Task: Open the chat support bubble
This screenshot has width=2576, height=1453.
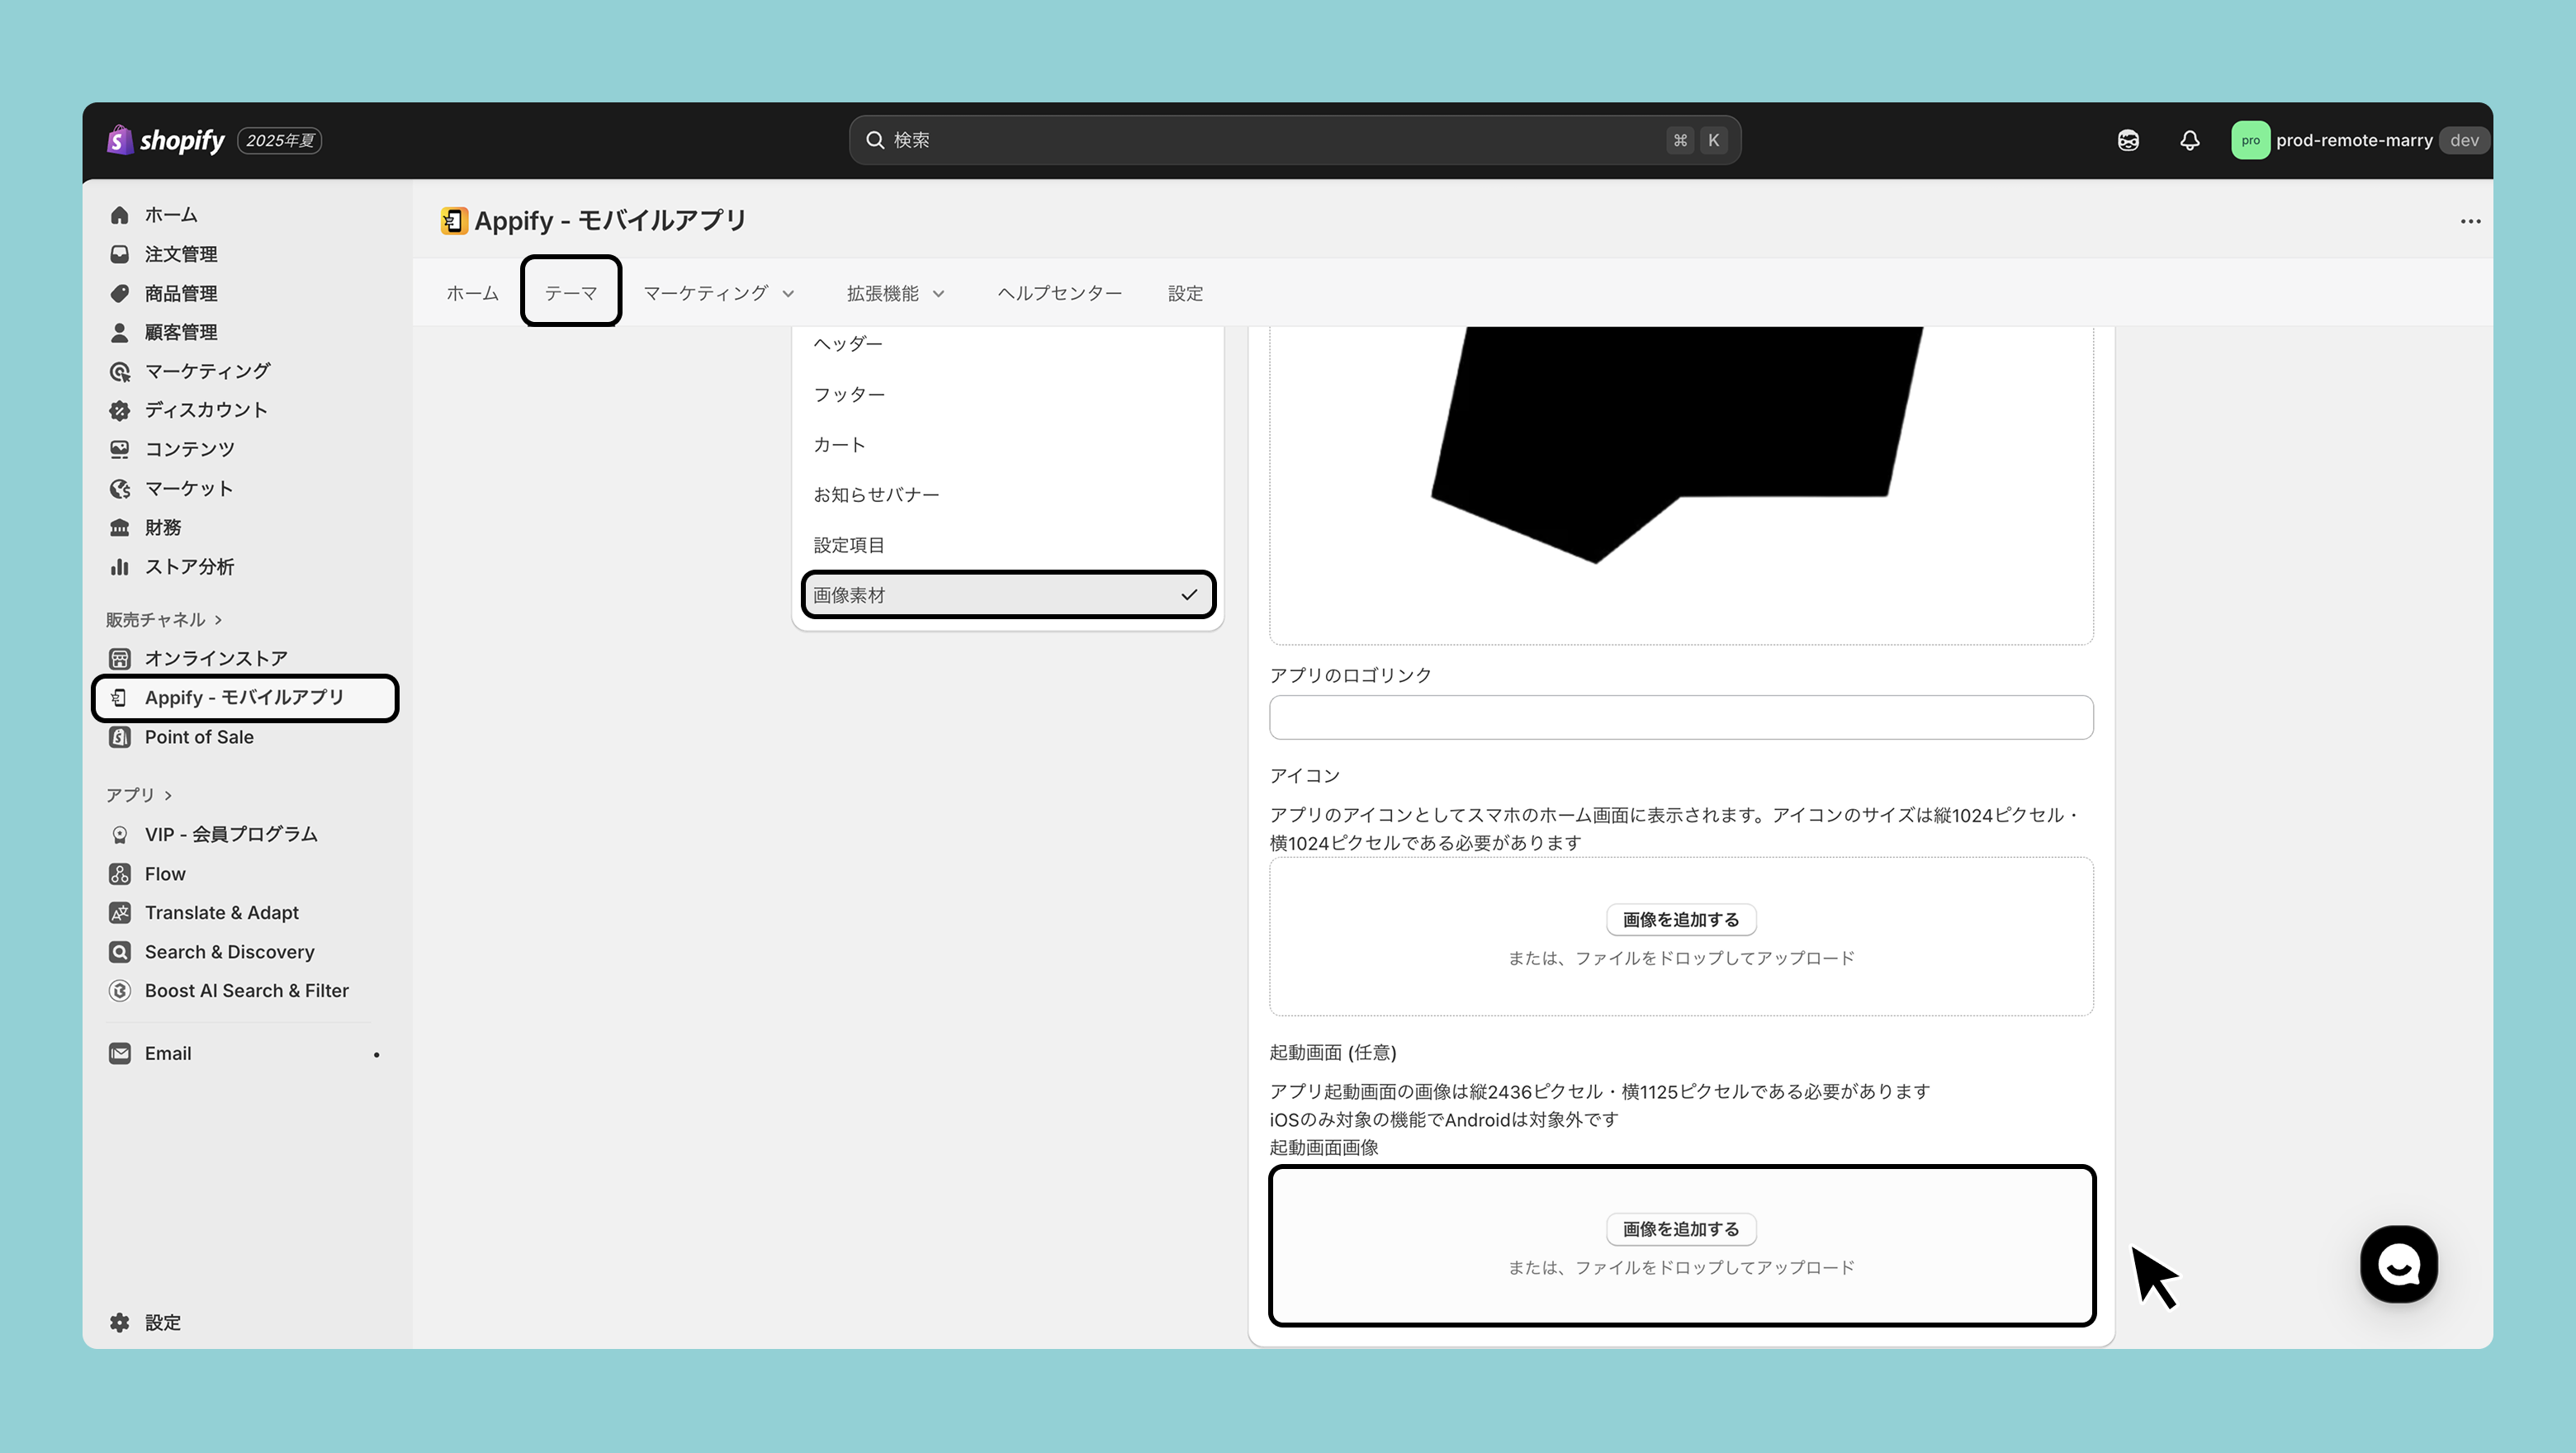Action: 2398,1264
